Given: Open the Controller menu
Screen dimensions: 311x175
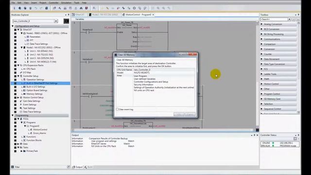Looking at the screenshot, I should click(x=53, y=3).
